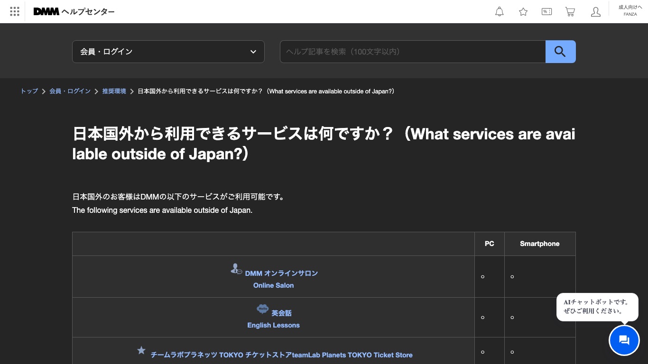Viewport: 648px width, 364px height.
Task: Open the notifications bell
Action: (500, 12)
